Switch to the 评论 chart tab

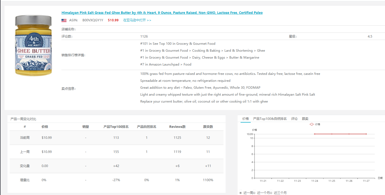point(294,119)
